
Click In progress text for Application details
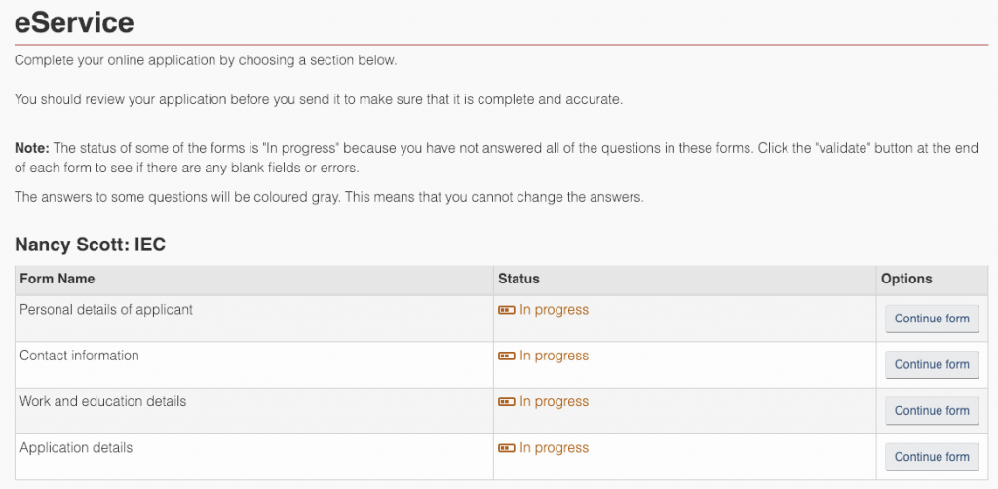tap(554, 448)
